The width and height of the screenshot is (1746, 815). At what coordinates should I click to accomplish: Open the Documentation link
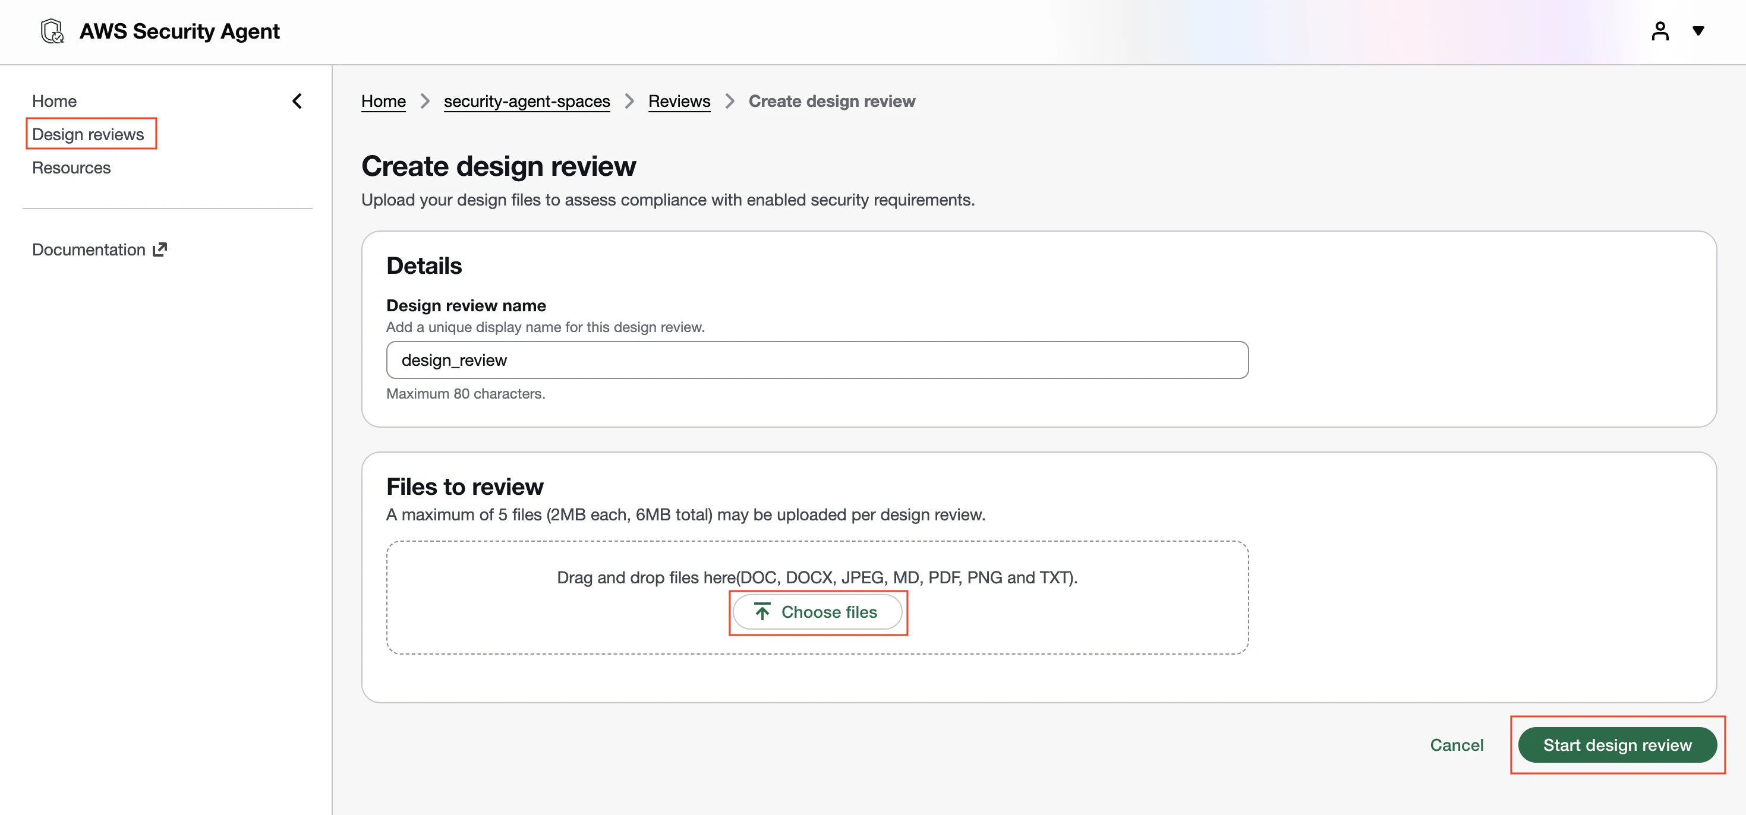tap(89, 249)
